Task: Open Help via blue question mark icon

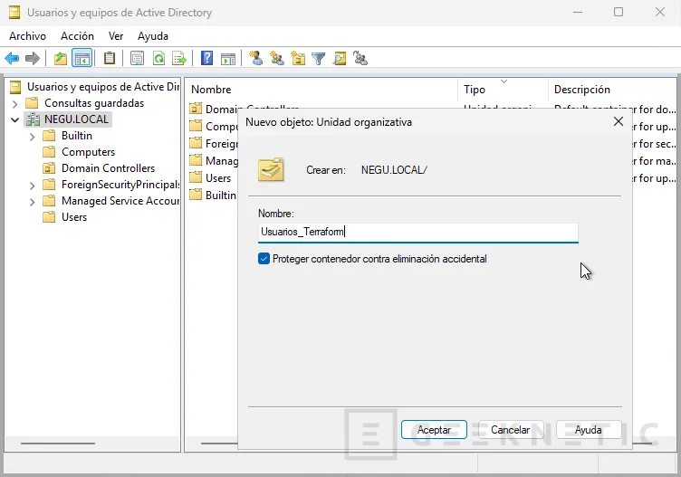Action: pyautogui.click(x=206, y=58)
